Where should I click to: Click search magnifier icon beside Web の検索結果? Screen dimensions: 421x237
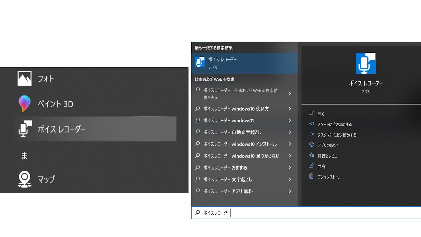(x=197, y=90)
